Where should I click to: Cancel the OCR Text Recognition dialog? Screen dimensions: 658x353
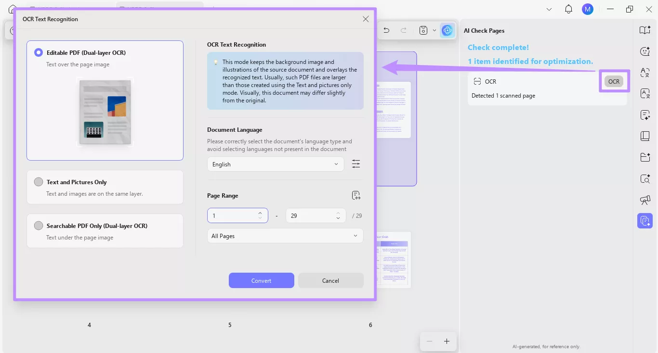pos(330,280)
